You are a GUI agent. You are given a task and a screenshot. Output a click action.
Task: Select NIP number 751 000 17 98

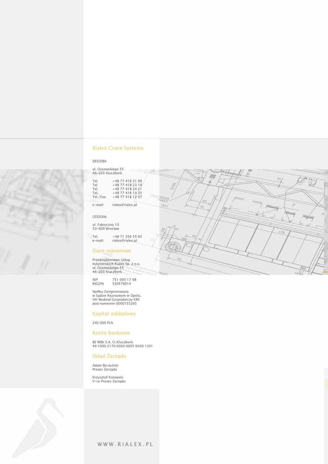click(x=124, y=279)
